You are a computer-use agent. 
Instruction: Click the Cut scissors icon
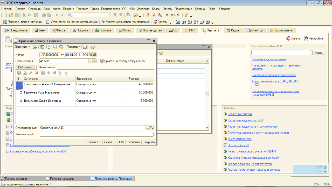(24, 15)
